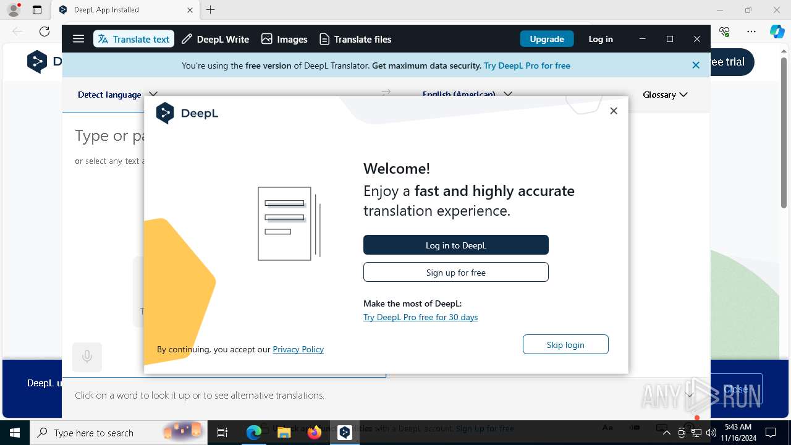The height and width of the screenshot is (445, 791).
Task: Launch Firefox from taskbar
Action: point(315,433)
